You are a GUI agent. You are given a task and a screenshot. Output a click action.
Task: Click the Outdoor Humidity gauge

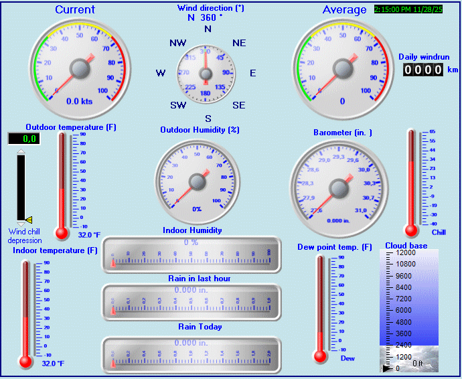coord(197,181)
